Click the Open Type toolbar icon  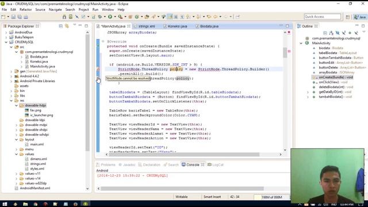coord(147,17)
